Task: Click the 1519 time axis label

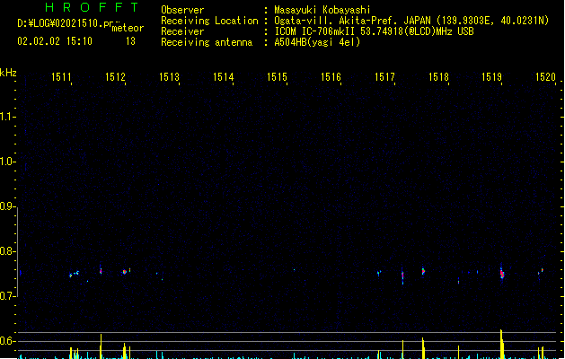Action: (492, 77)
